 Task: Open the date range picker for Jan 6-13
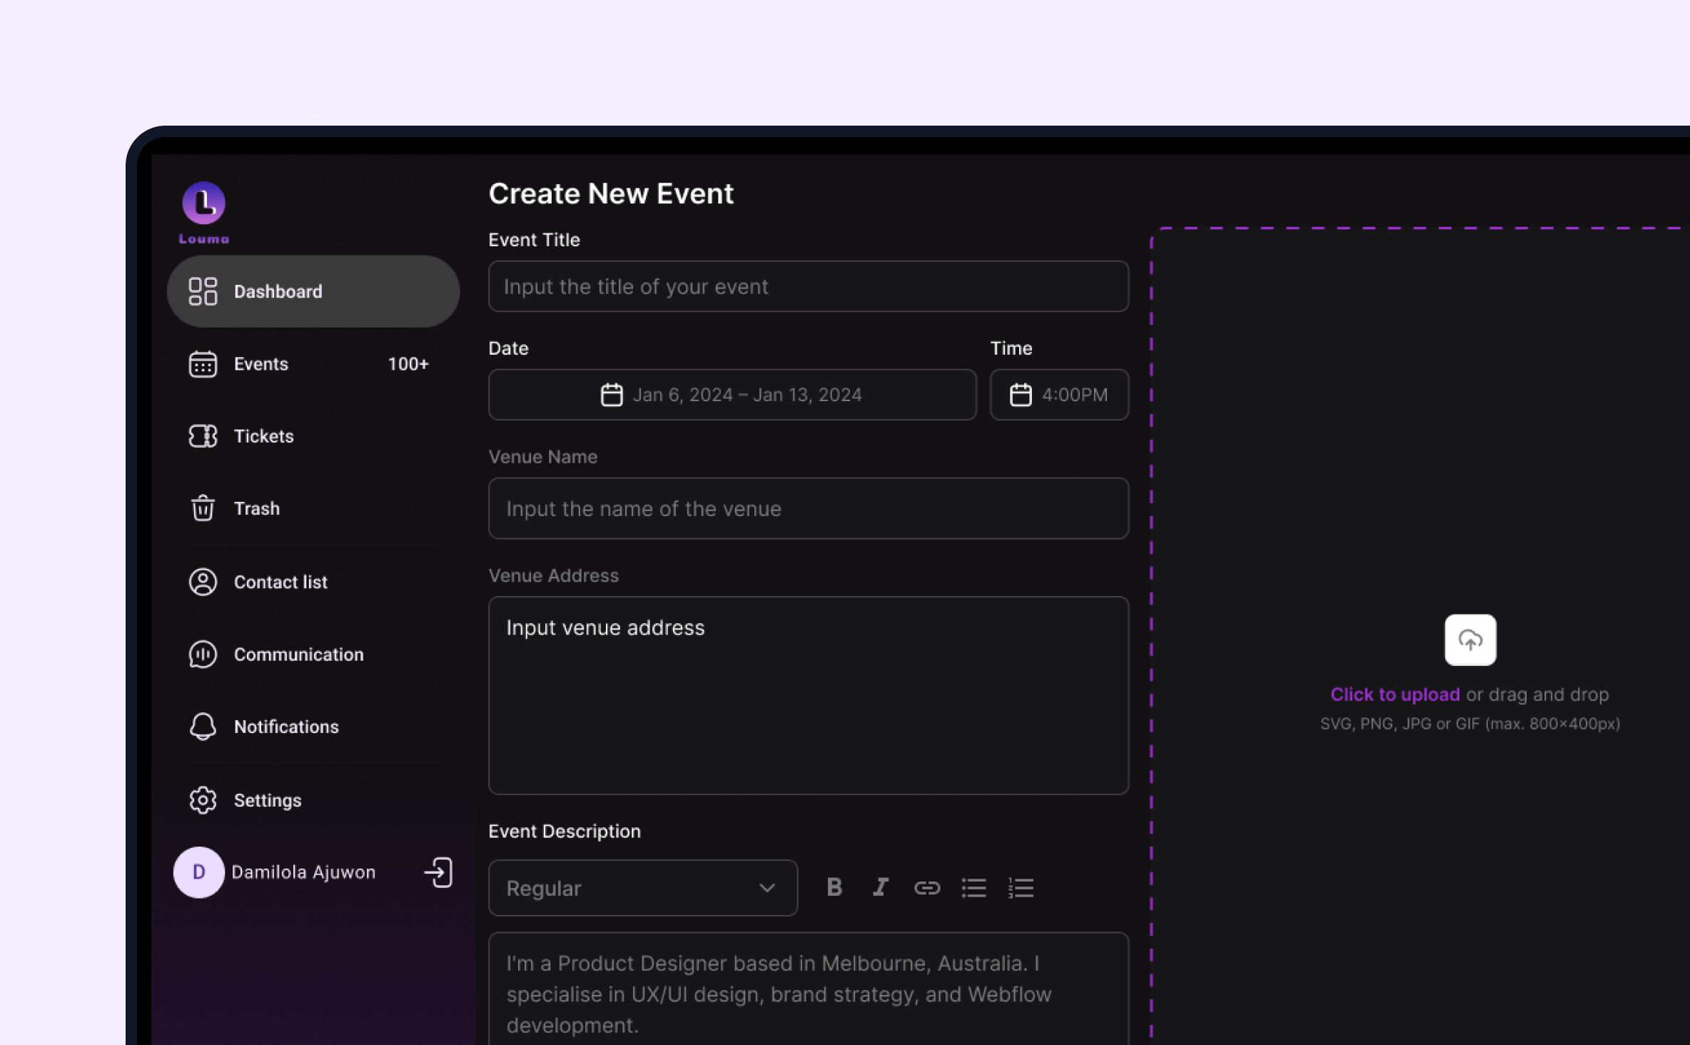point(732,395)
